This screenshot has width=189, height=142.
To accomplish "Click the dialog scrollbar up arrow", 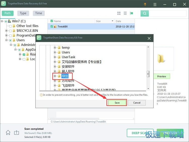I will coord(148,47).
